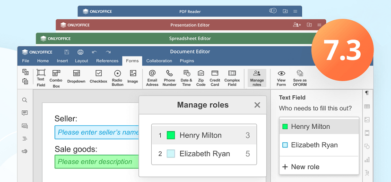Image resolution: width=391 pixels, height=182 pixels.
Task: Click the Manage roles button
Action: coord(257,78)
